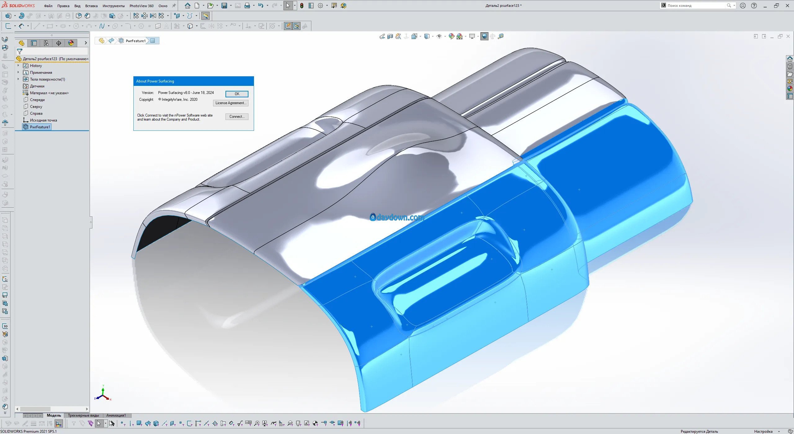The width and height of the screenshot is (794, 434).
Task: Click OK in About Power Surfacing
Action: [x=237, y=94]
